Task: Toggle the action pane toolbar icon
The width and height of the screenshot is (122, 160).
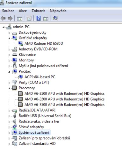Action: pyautogui.click(x=46, y=19)
